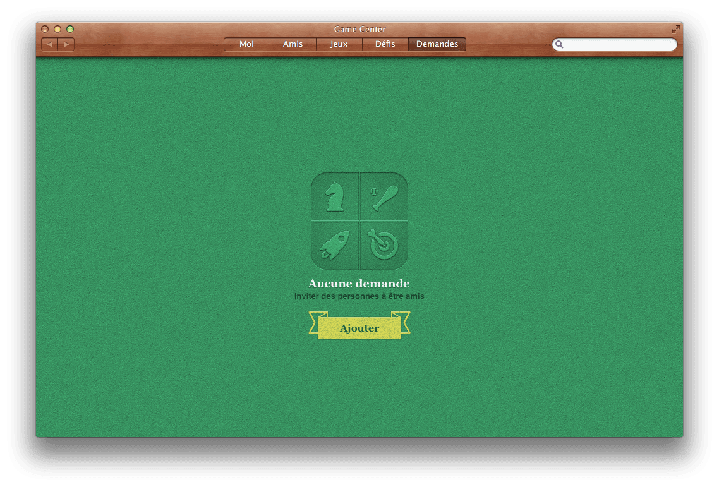Select the Demandes tab

tap(437, 44)
